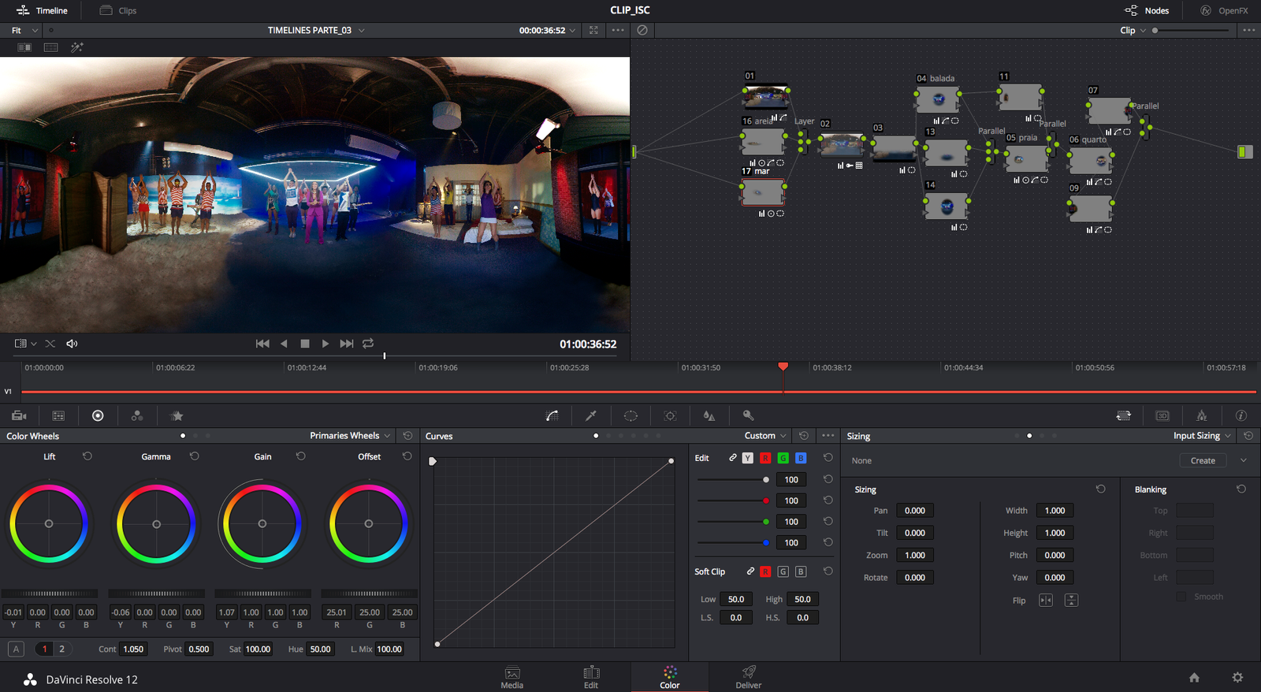Viewport: 1261px width, 692px height.
Task: Click the Loop playback icon
Action: point(368,344)
